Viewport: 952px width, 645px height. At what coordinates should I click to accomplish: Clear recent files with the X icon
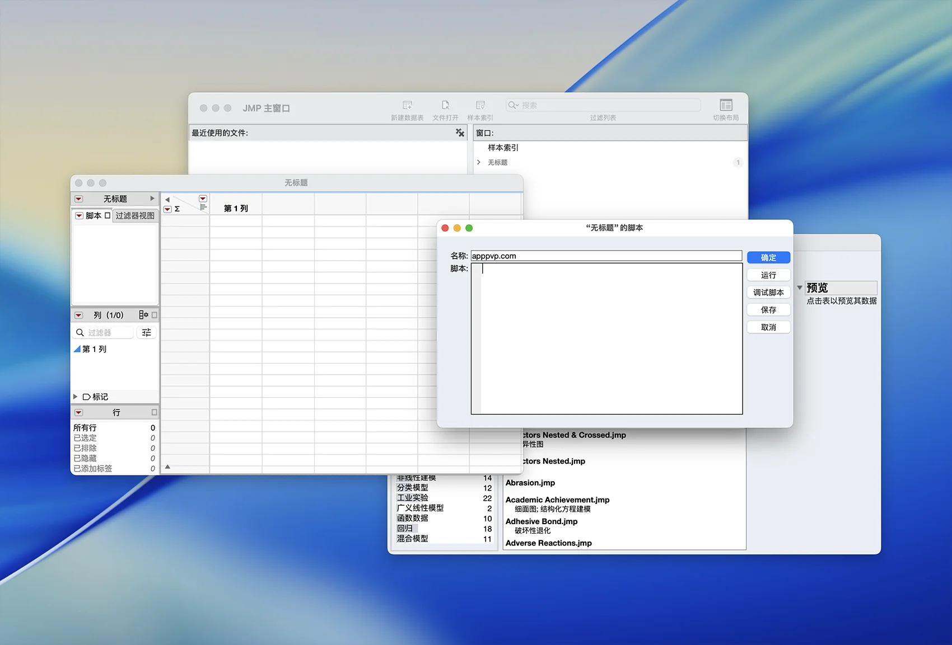coord(460,133)
